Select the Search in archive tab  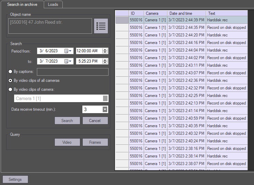pyautogui.click(x=22, y=4)
